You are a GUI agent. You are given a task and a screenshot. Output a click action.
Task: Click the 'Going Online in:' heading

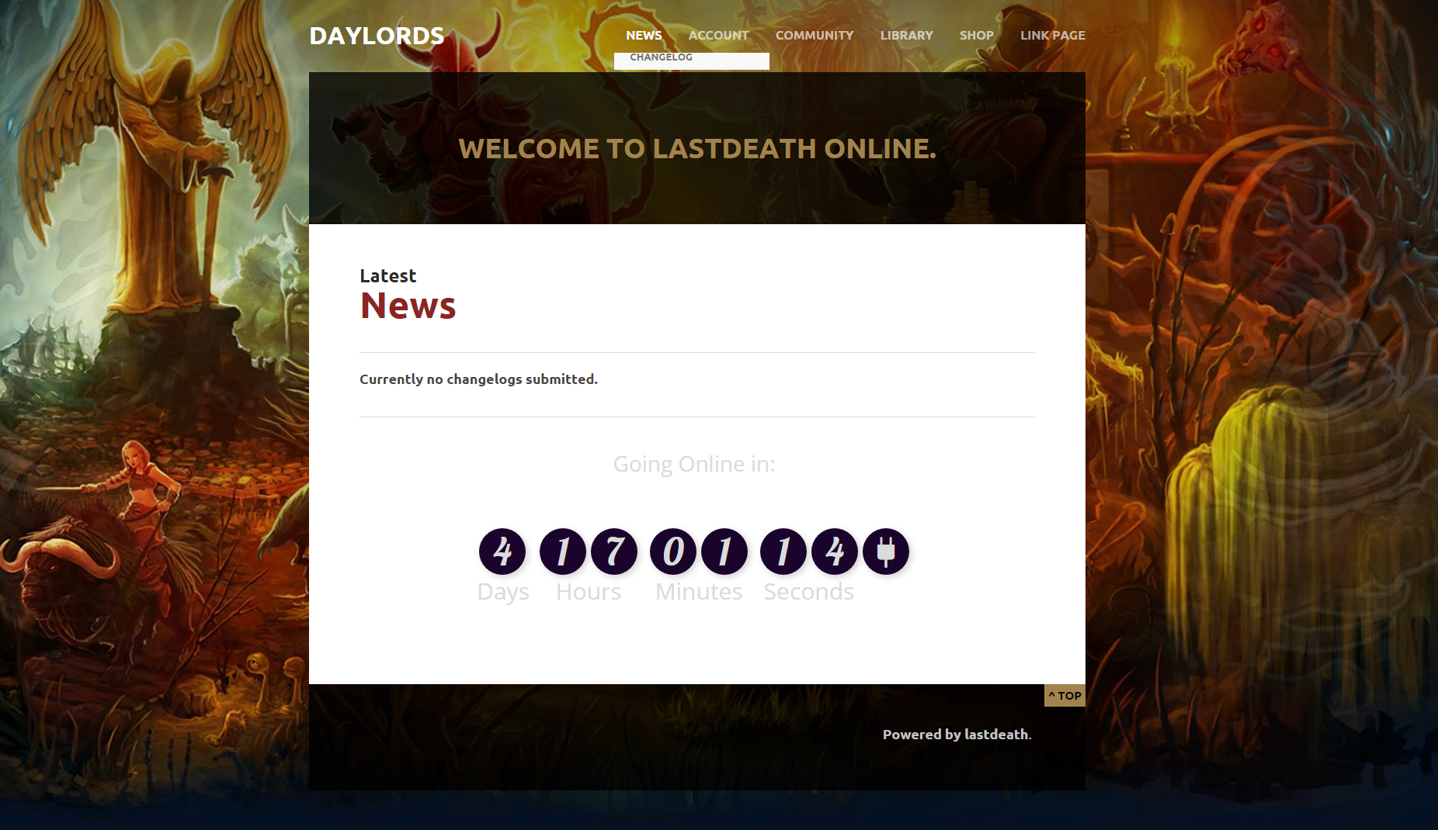tap(694, 464)
